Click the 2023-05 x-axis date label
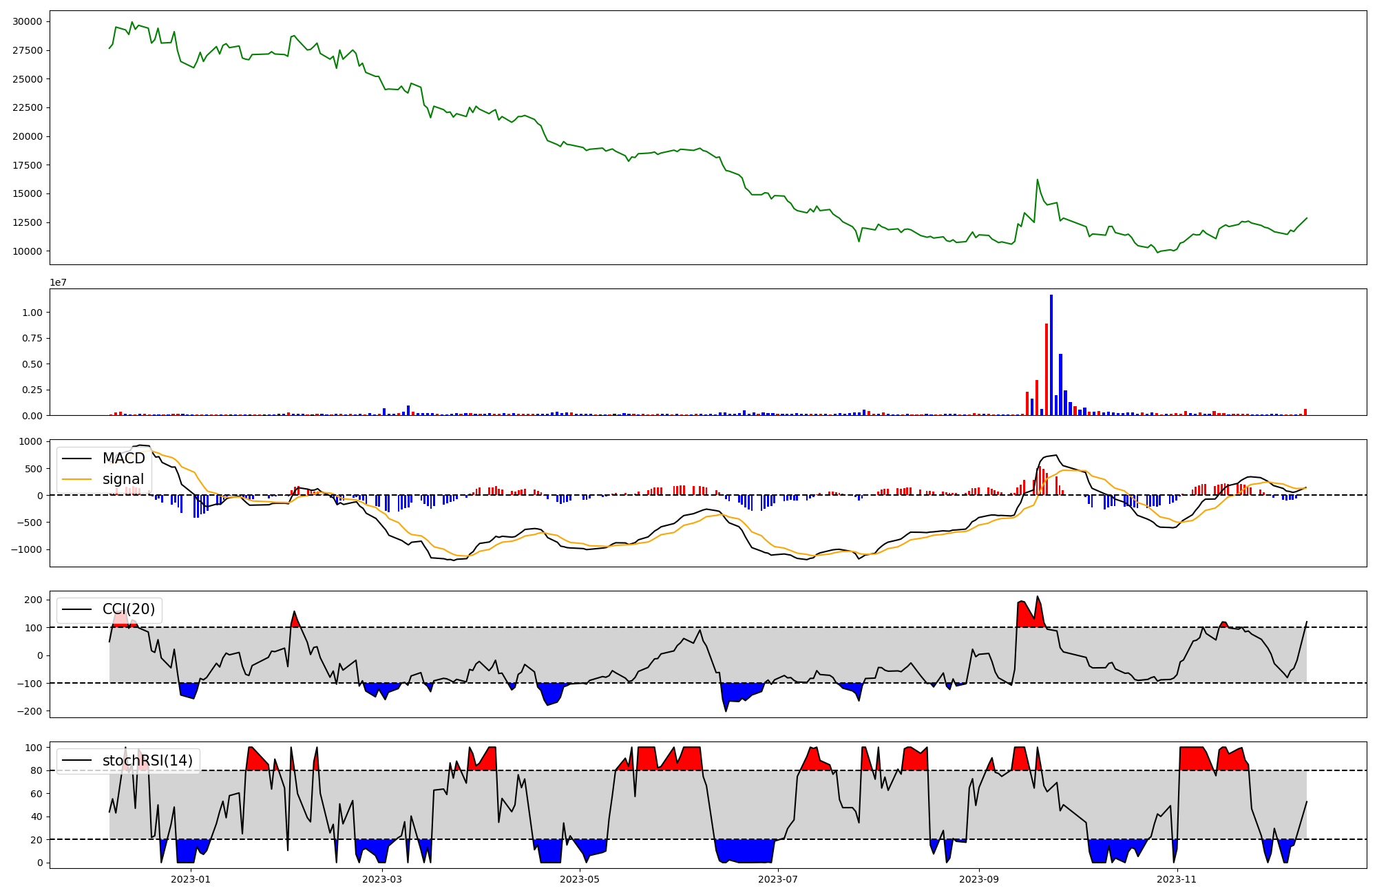This screenshot has height=895, width=1377. tap(580, 879)
